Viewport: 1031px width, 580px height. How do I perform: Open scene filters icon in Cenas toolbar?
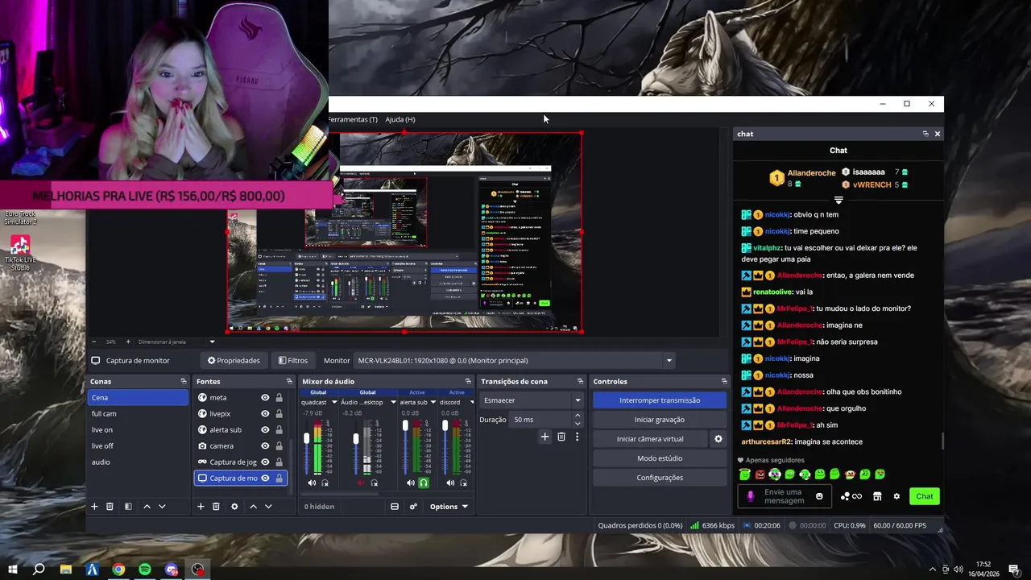[x=128, y=507]
